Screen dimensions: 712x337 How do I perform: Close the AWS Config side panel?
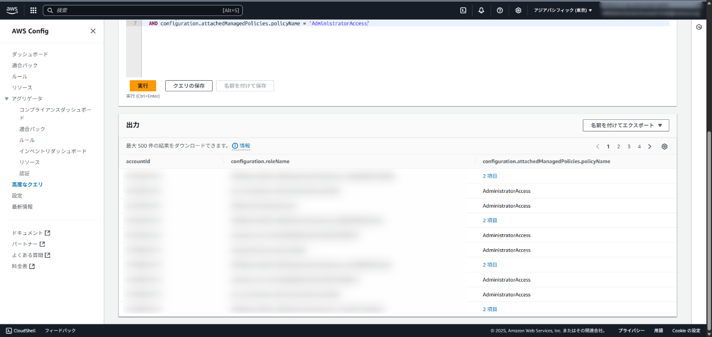pos(93,31)
